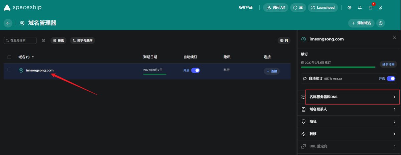401x155 pixels.
Task: Open the 库 library button
Action: pyautogui.click(x=298, y=7)
